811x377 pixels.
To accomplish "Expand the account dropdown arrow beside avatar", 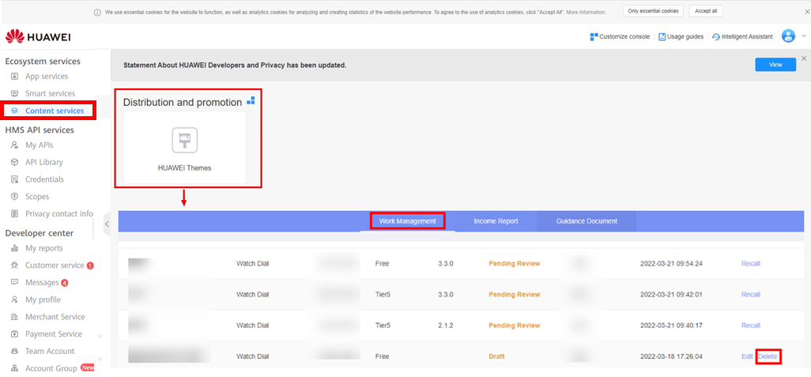I will pos(802,36).
